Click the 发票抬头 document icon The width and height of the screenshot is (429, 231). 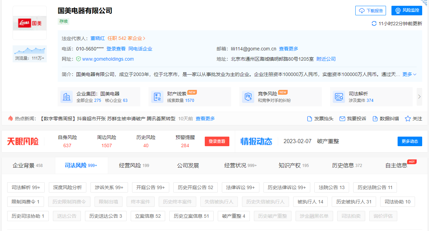(310, 119)
